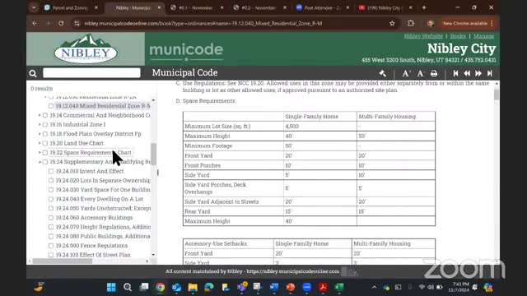Open the Post Attendee browser tab
This screenshot has width=527, height=296.
(x=323, y=7)
